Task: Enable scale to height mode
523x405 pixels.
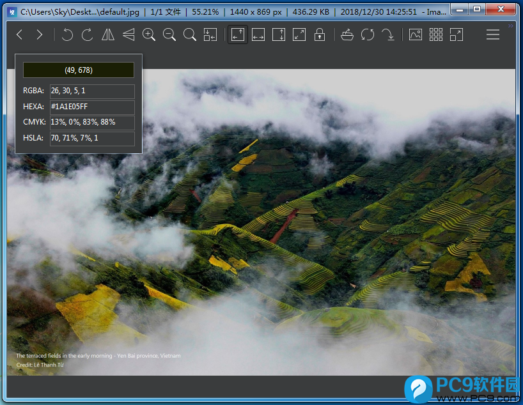Action: (279, 34)
